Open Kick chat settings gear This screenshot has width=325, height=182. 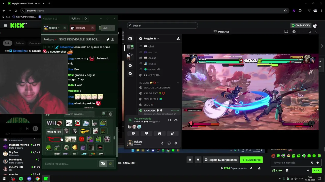click(308, 171)
